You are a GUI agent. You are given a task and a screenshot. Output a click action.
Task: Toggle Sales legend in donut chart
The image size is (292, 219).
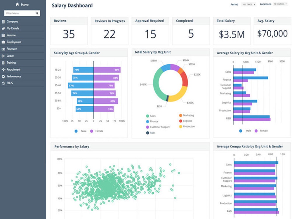point(151,116)
